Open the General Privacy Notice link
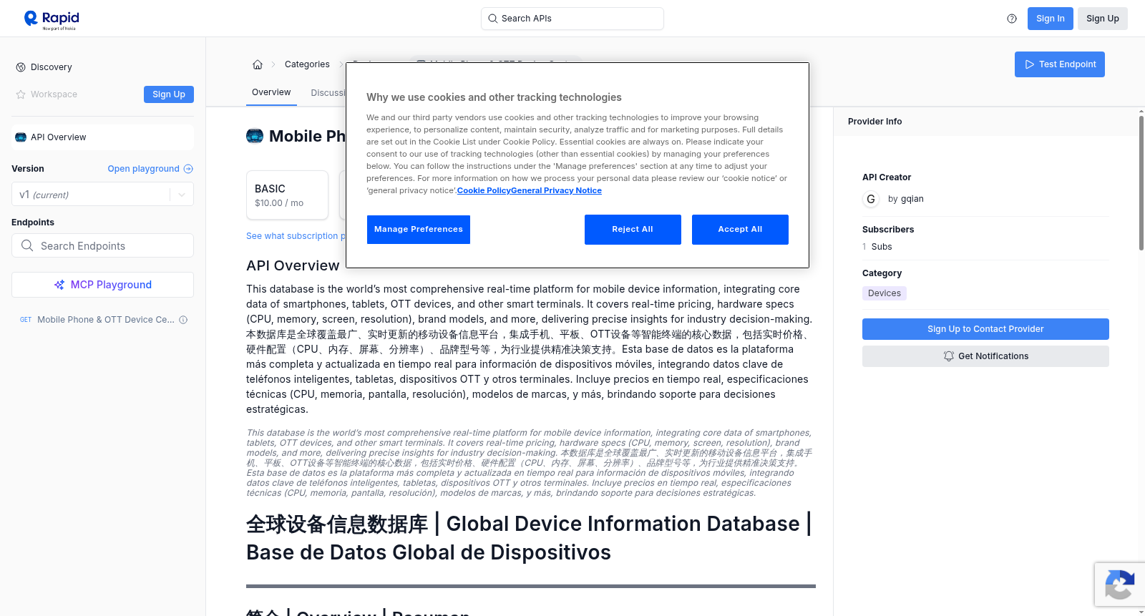Screen dimensions: 1145x616 click(557, 190)
